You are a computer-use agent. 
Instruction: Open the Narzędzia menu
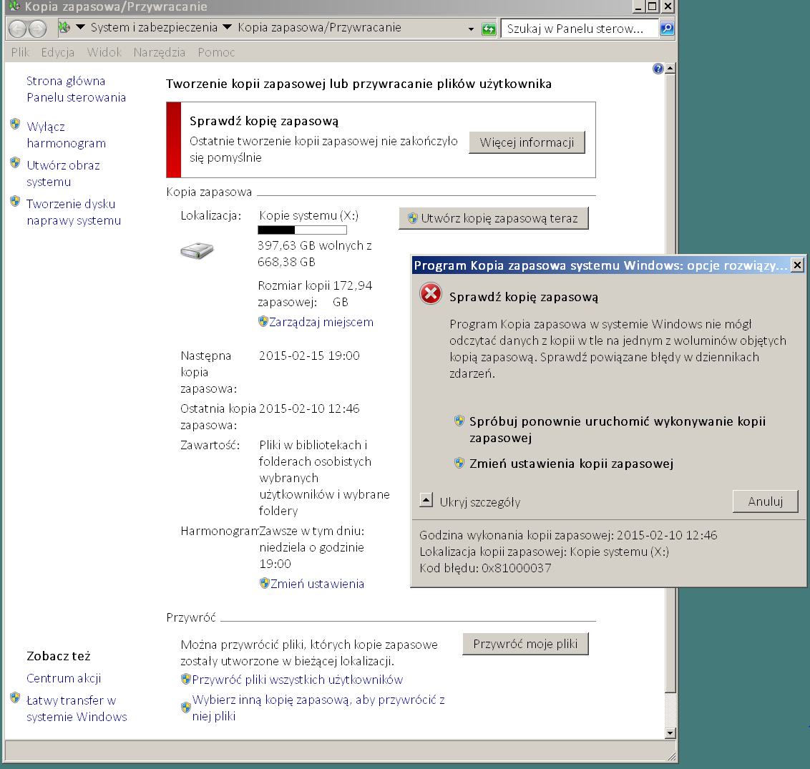click(159, 52)
